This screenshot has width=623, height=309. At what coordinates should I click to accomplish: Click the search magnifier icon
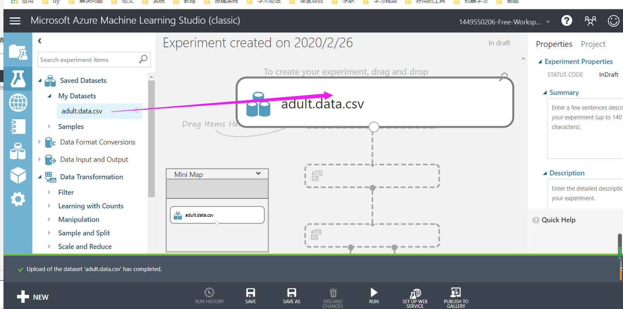coord(143,59)
